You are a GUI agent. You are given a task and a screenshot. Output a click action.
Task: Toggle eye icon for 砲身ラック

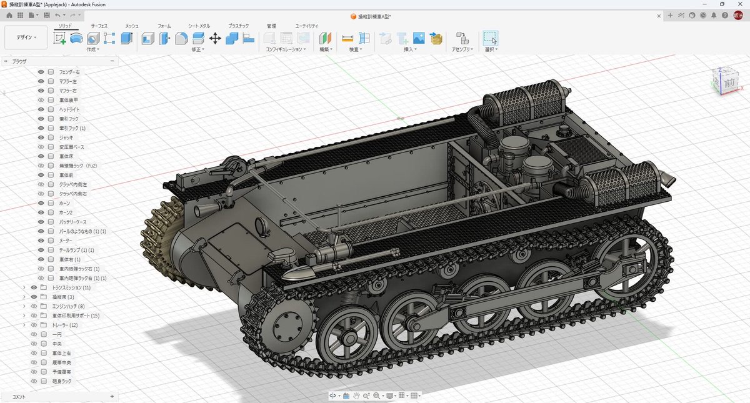[34, 381]
